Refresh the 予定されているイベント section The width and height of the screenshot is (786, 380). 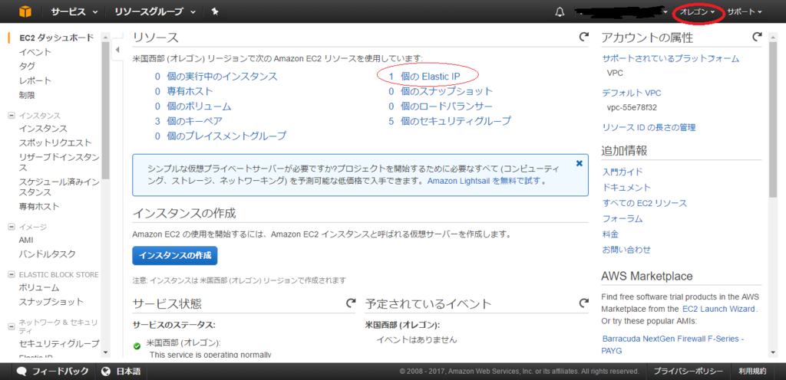(583, 303)
